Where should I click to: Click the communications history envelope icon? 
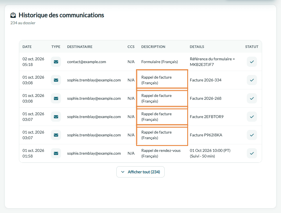pyautogui.click(x=13, y=15)
